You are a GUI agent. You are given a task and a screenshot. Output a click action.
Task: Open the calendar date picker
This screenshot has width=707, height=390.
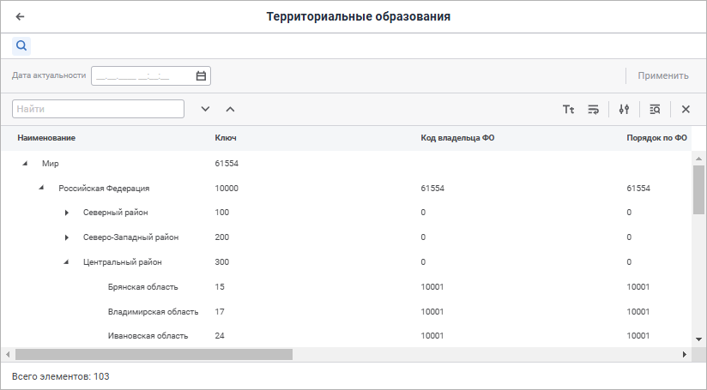[x=201, y=75]
